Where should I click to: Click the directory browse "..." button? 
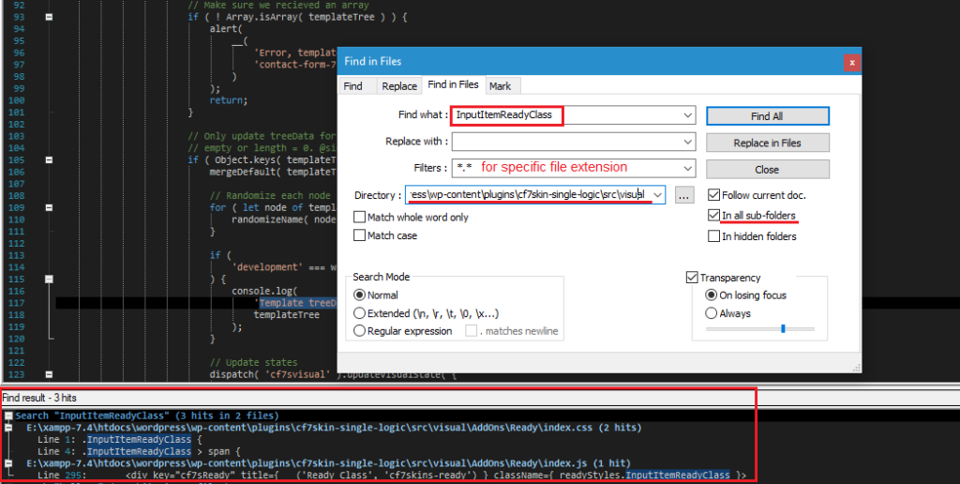(683, 195)
